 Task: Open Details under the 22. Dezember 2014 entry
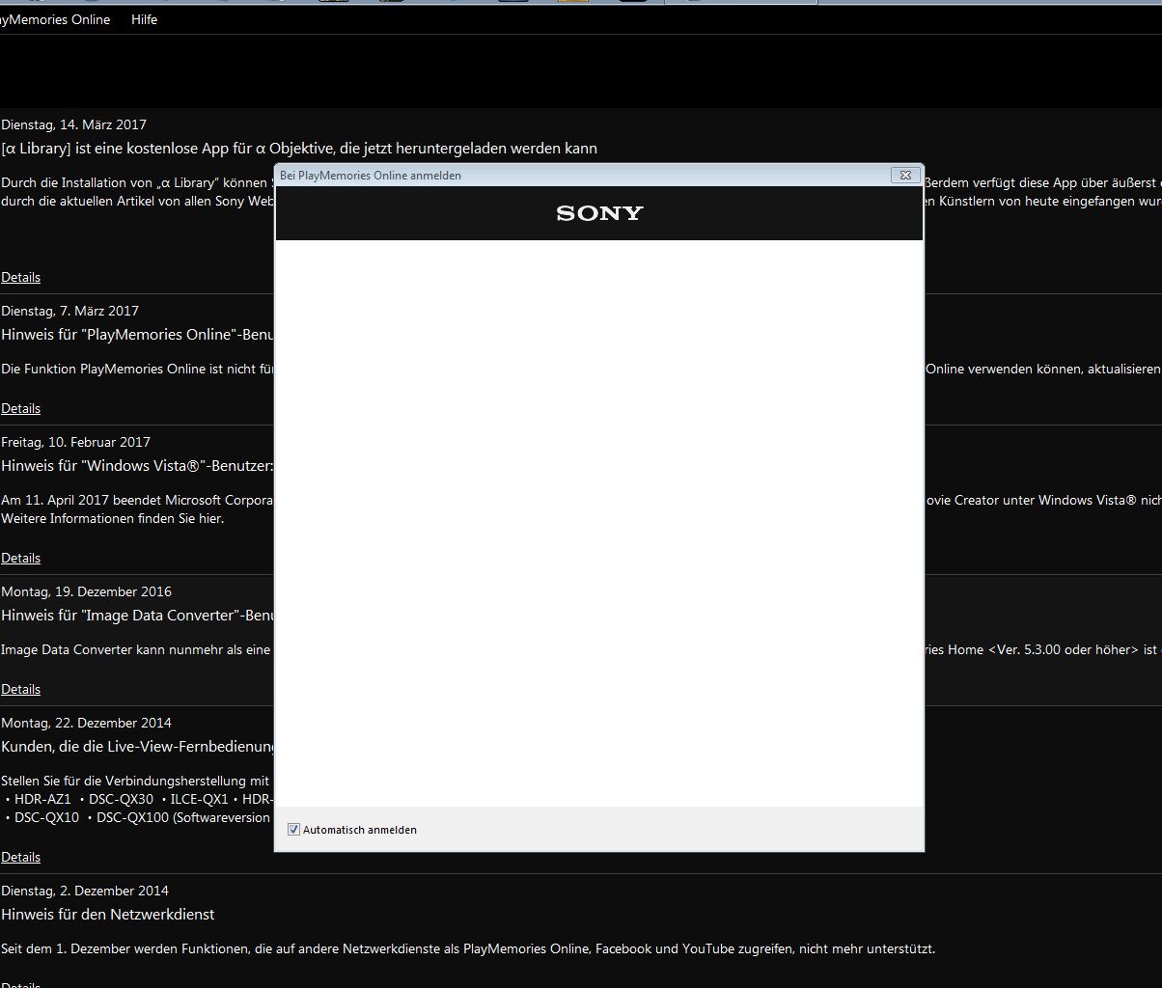pos(20,857)
